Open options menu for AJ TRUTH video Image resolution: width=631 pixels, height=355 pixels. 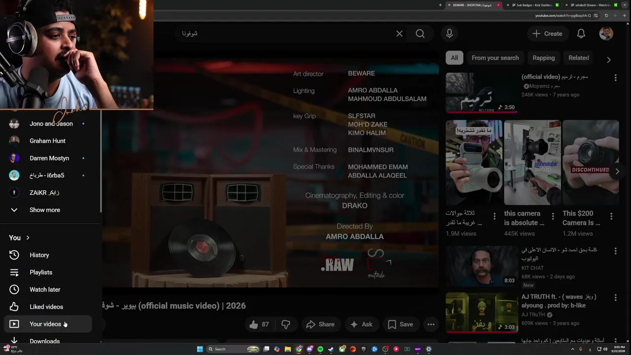click(x=615, y=298)
